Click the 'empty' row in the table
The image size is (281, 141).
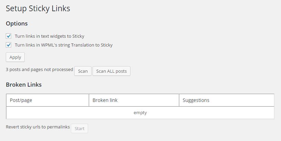[140, 113]
